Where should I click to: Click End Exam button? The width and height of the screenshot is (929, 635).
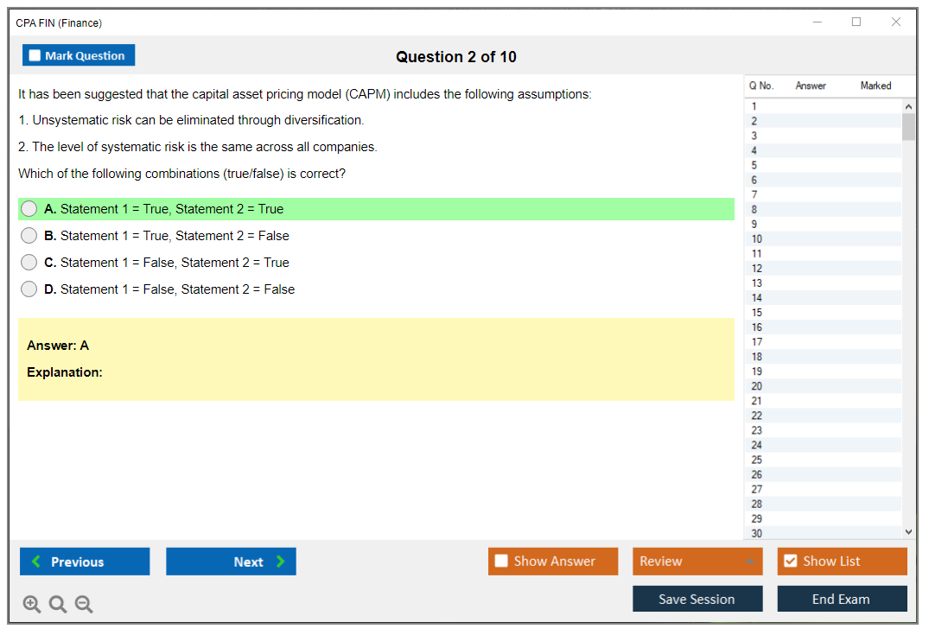pos(842,599)
